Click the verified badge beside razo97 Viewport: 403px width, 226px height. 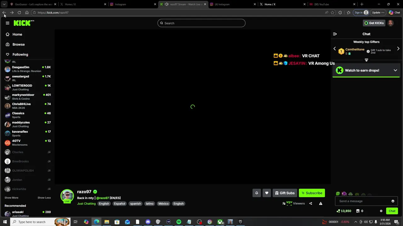[95, 191]
